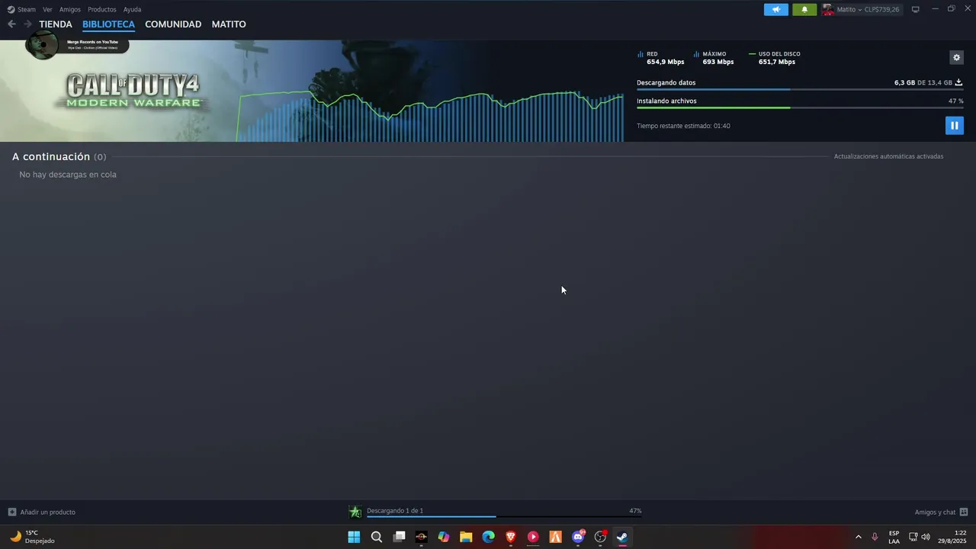Open Task View on the taskbar

tap(399, 537)
